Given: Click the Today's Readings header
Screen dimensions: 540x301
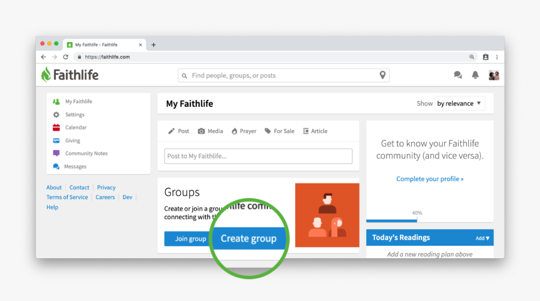Looking at the screenshot, I should [x=429, y=238].
